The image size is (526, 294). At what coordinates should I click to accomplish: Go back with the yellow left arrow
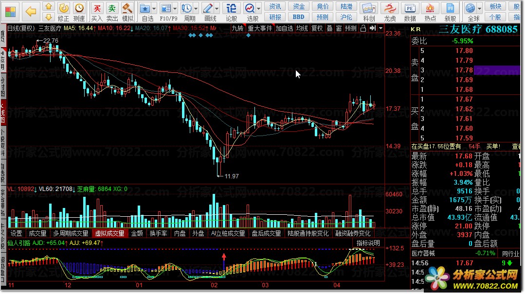[31, 12]
